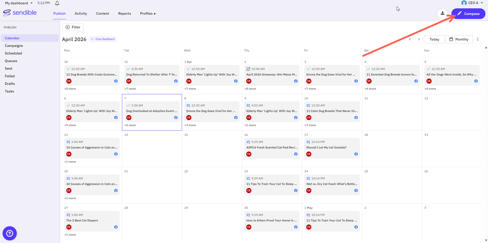Open the Monthly view selector
The width and height of the screenshot is (488, 243).
coord(459,39)
